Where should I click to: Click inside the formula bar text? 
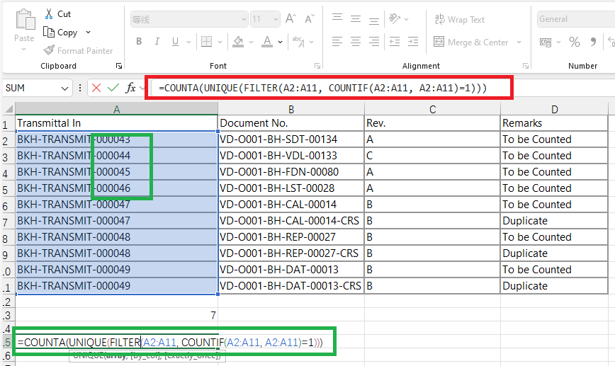coord(323,88)
